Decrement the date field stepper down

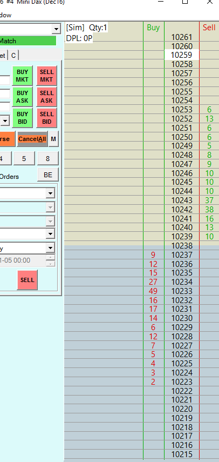51,263
